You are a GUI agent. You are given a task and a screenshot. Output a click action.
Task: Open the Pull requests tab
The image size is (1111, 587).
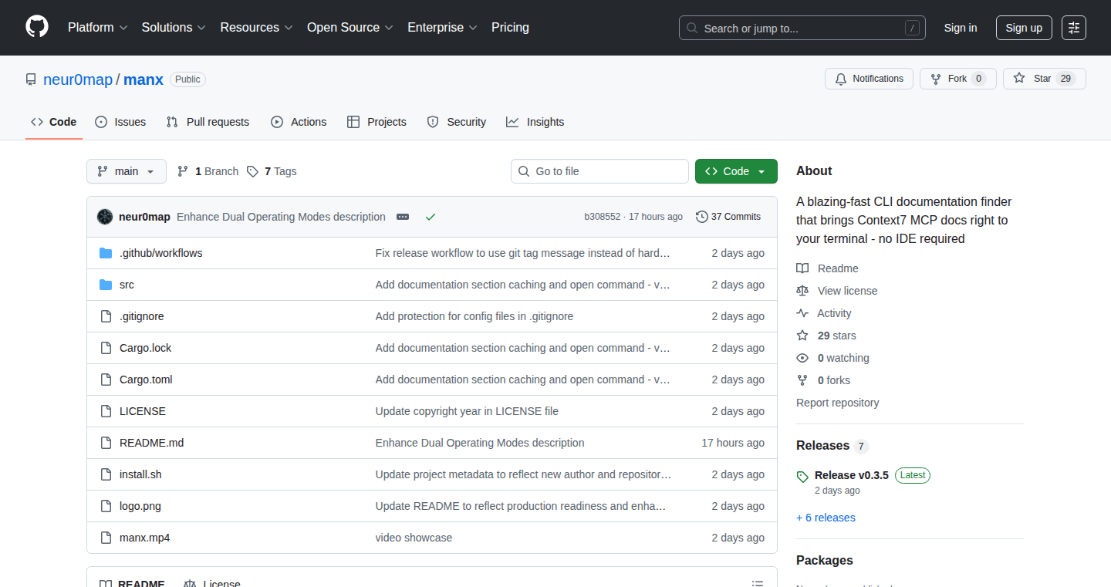pyautogui.click(x=208, y=122)
